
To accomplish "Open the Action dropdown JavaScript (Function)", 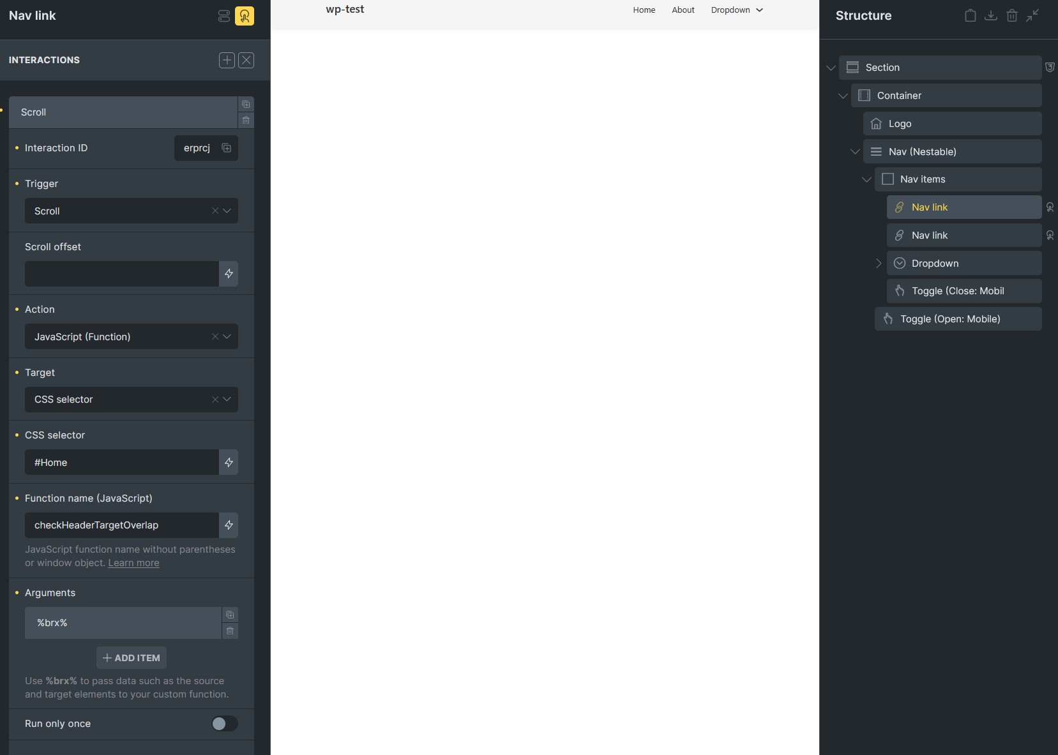I will (132, 337).
